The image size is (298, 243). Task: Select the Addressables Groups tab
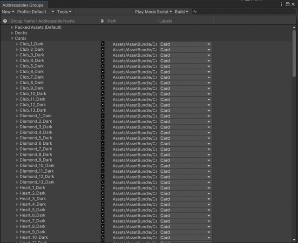pos(23,5)
